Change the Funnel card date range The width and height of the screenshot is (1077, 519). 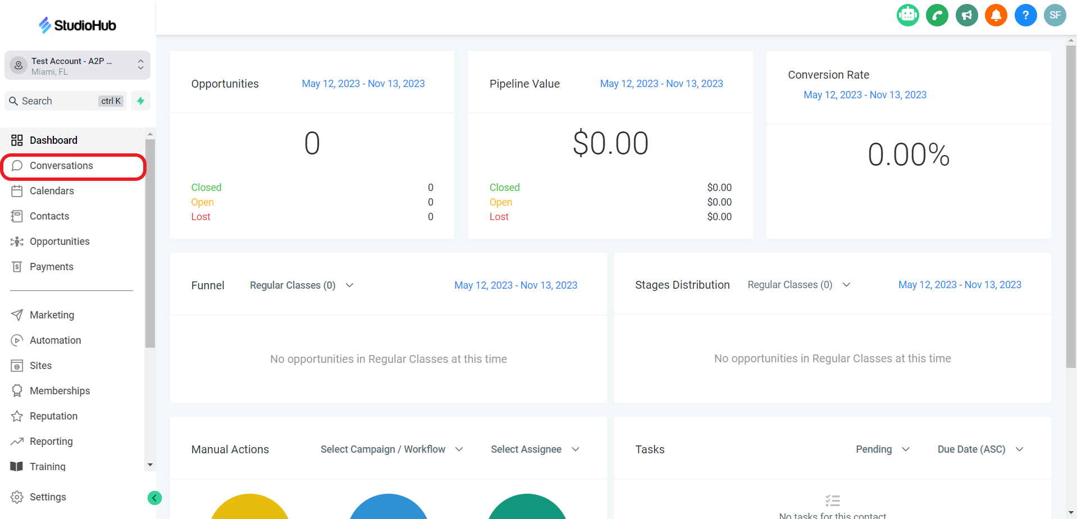(x=515, y=285)
